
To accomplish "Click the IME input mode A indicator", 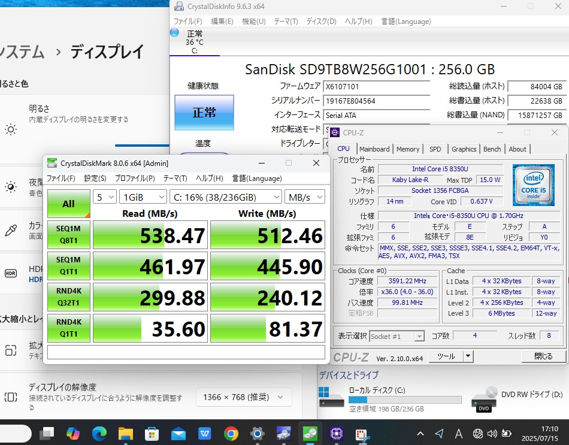I will coord(458,434).
